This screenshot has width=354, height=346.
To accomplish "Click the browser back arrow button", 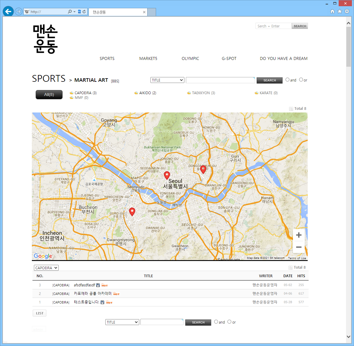I will [8, 12].
